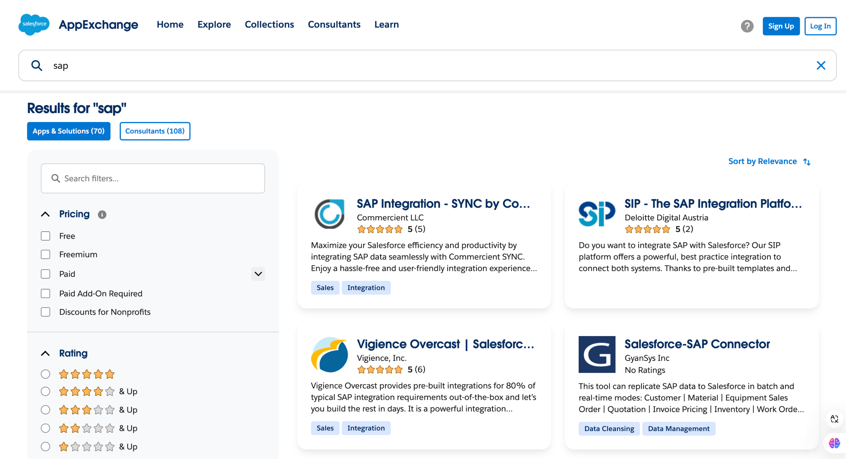Open Vigience Overcast | Salesforc... title
The width and height of the screenshot is (846, 459).
pyautogui.click(x=445, y=344)
